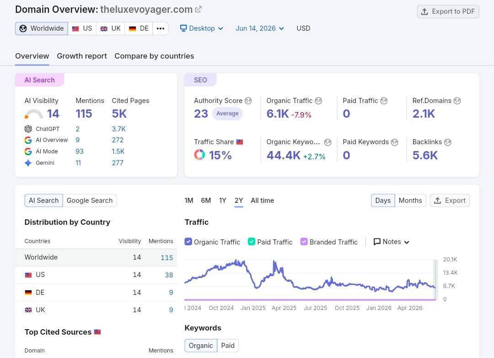Select Paid keywords toggle
This screenshot has width=494, height=358.
point(228,346)
